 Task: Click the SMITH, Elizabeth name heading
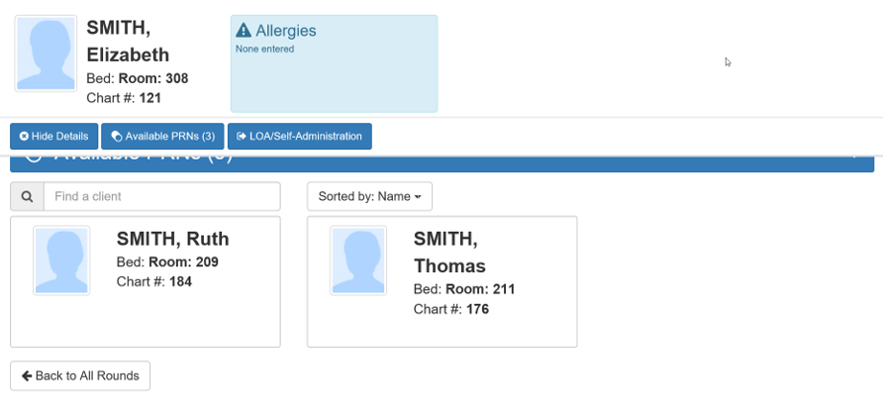128,42
